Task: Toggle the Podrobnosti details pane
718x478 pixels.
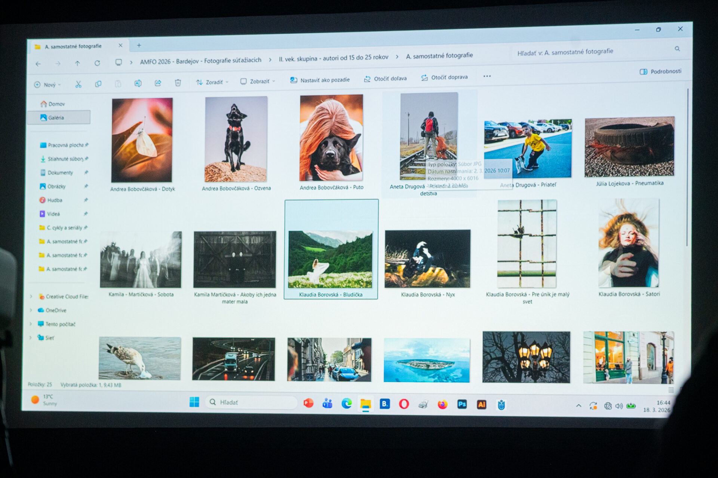Action: tap(660, 71)
